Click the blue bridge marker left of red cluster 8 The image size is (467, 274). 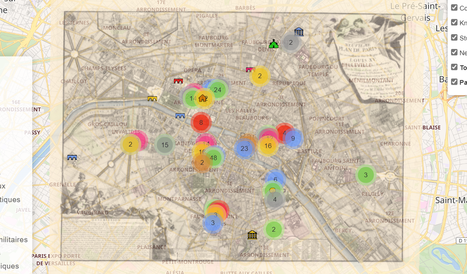(180, 116)
